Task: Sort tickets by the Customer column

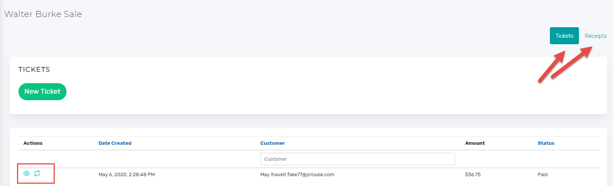Action: point(272,143)
